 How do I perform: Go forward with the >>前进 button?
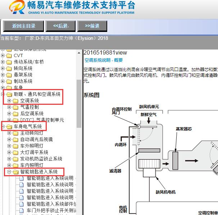tap(92, 26)
